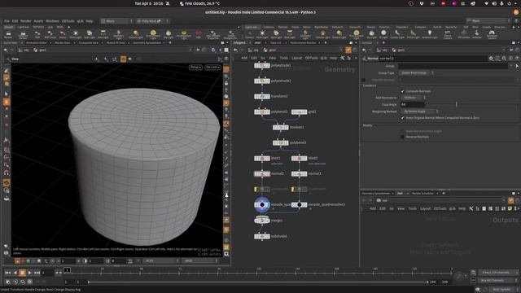Click the VR Camera shelf tool
521x293 pixels.
[463, 34]
